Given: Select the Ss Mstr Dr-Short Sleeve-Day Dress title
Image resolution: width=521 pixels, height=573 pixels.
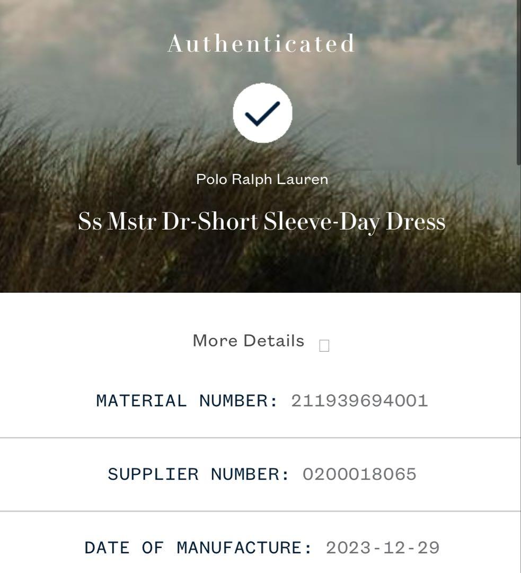Looking at the screenshot, I should point(262,221).
